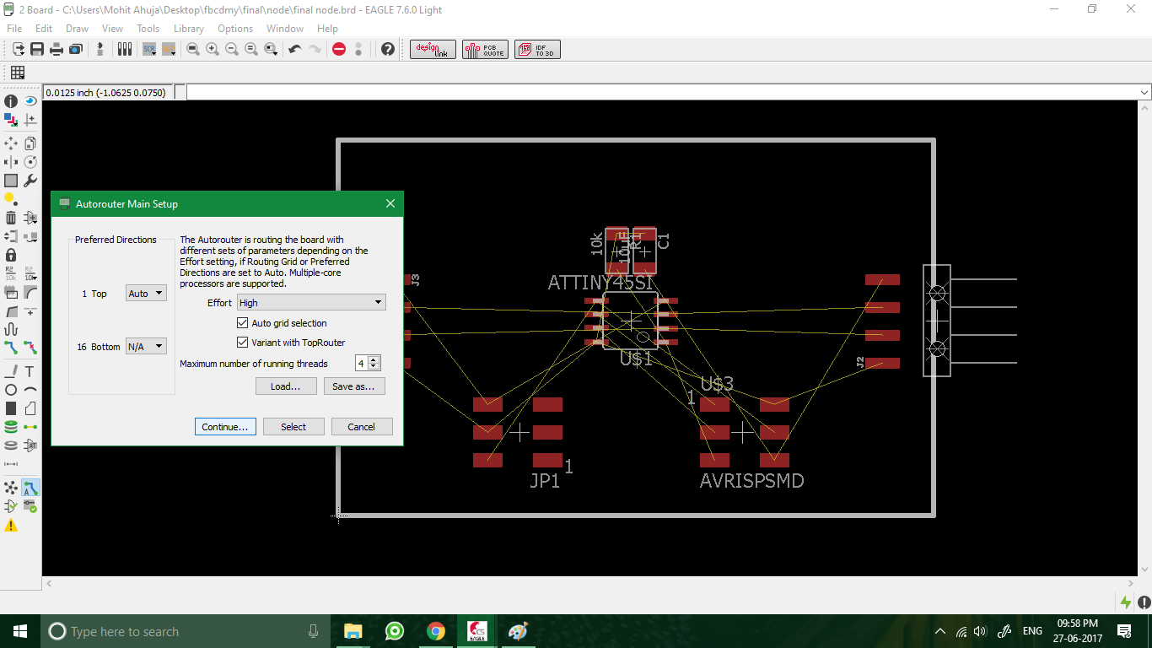The image size is (1152, 648).
Task: Select the Ripup tool
Action: click(30, 347)
